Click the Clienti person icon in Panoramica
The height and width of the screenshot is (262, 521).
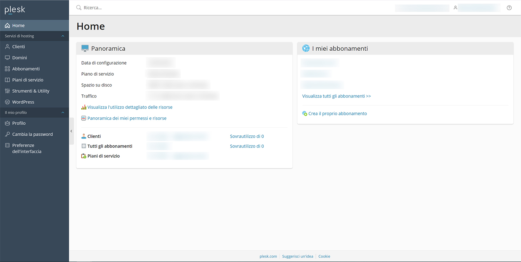pyautogui.click(x=84, y=136)
